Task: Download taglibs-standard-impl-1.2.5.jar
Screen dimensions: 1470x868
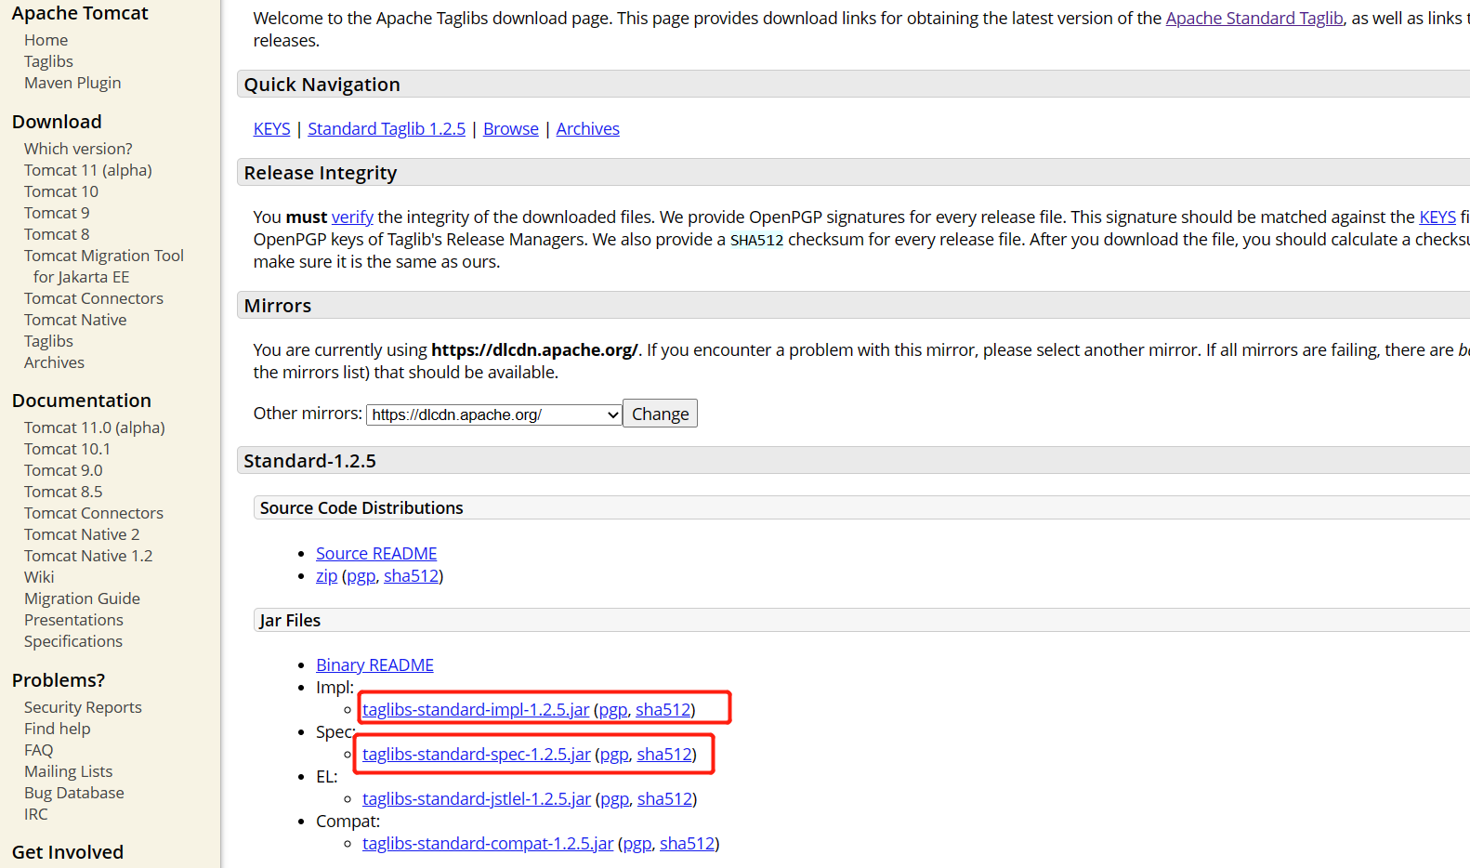Action: 476,710
